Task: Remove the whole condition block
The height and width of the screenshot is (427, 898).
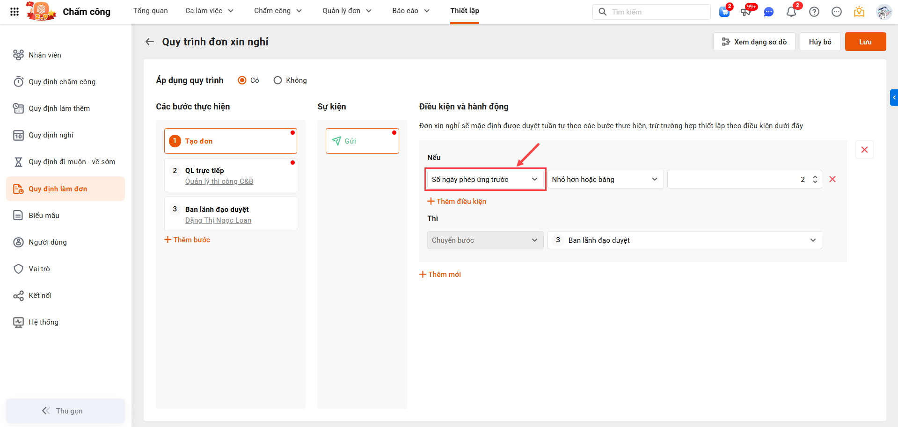Action: pos(864,150)
